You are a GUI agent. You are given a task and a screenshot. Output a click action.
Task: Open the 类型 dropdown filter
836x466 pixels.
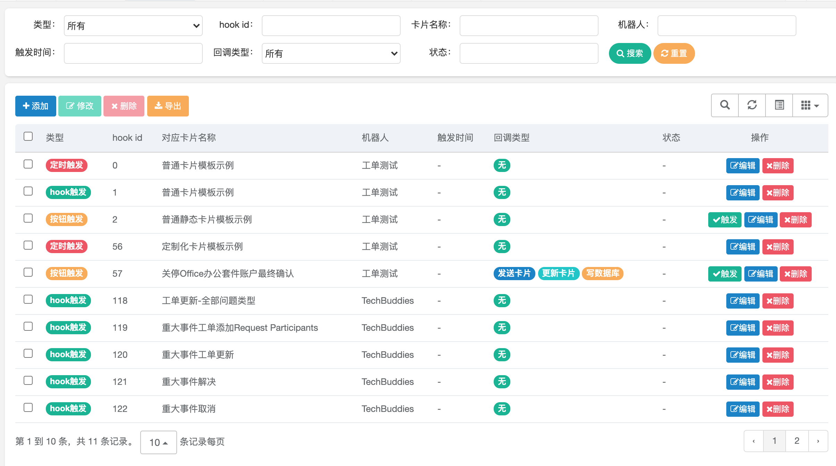(x=133, y=26)
